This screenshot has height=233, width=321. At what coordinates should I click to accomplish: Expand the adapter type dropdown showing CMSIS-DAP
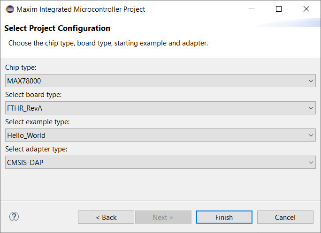point(160,162)
